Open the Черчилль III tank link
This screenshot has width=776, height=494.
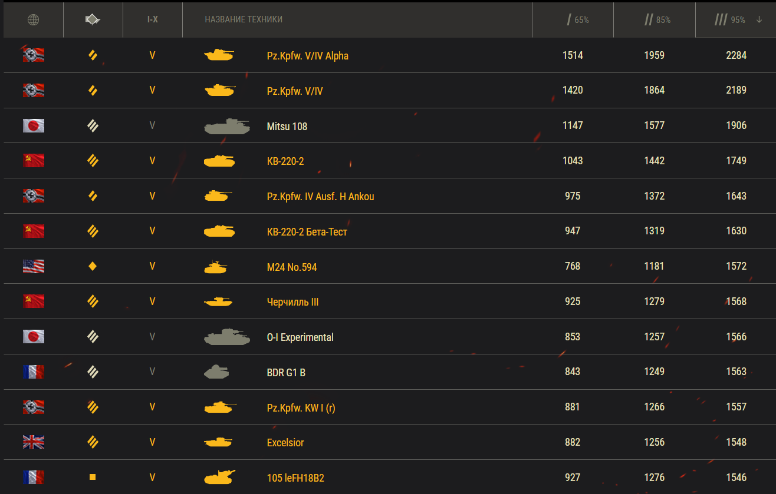pos(293,302)
